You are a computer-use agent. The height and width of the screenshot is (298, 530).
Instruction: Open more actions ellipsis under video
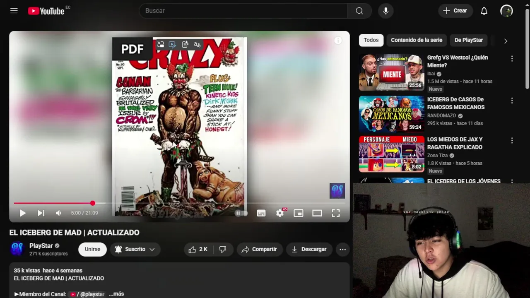pos(343,249)
